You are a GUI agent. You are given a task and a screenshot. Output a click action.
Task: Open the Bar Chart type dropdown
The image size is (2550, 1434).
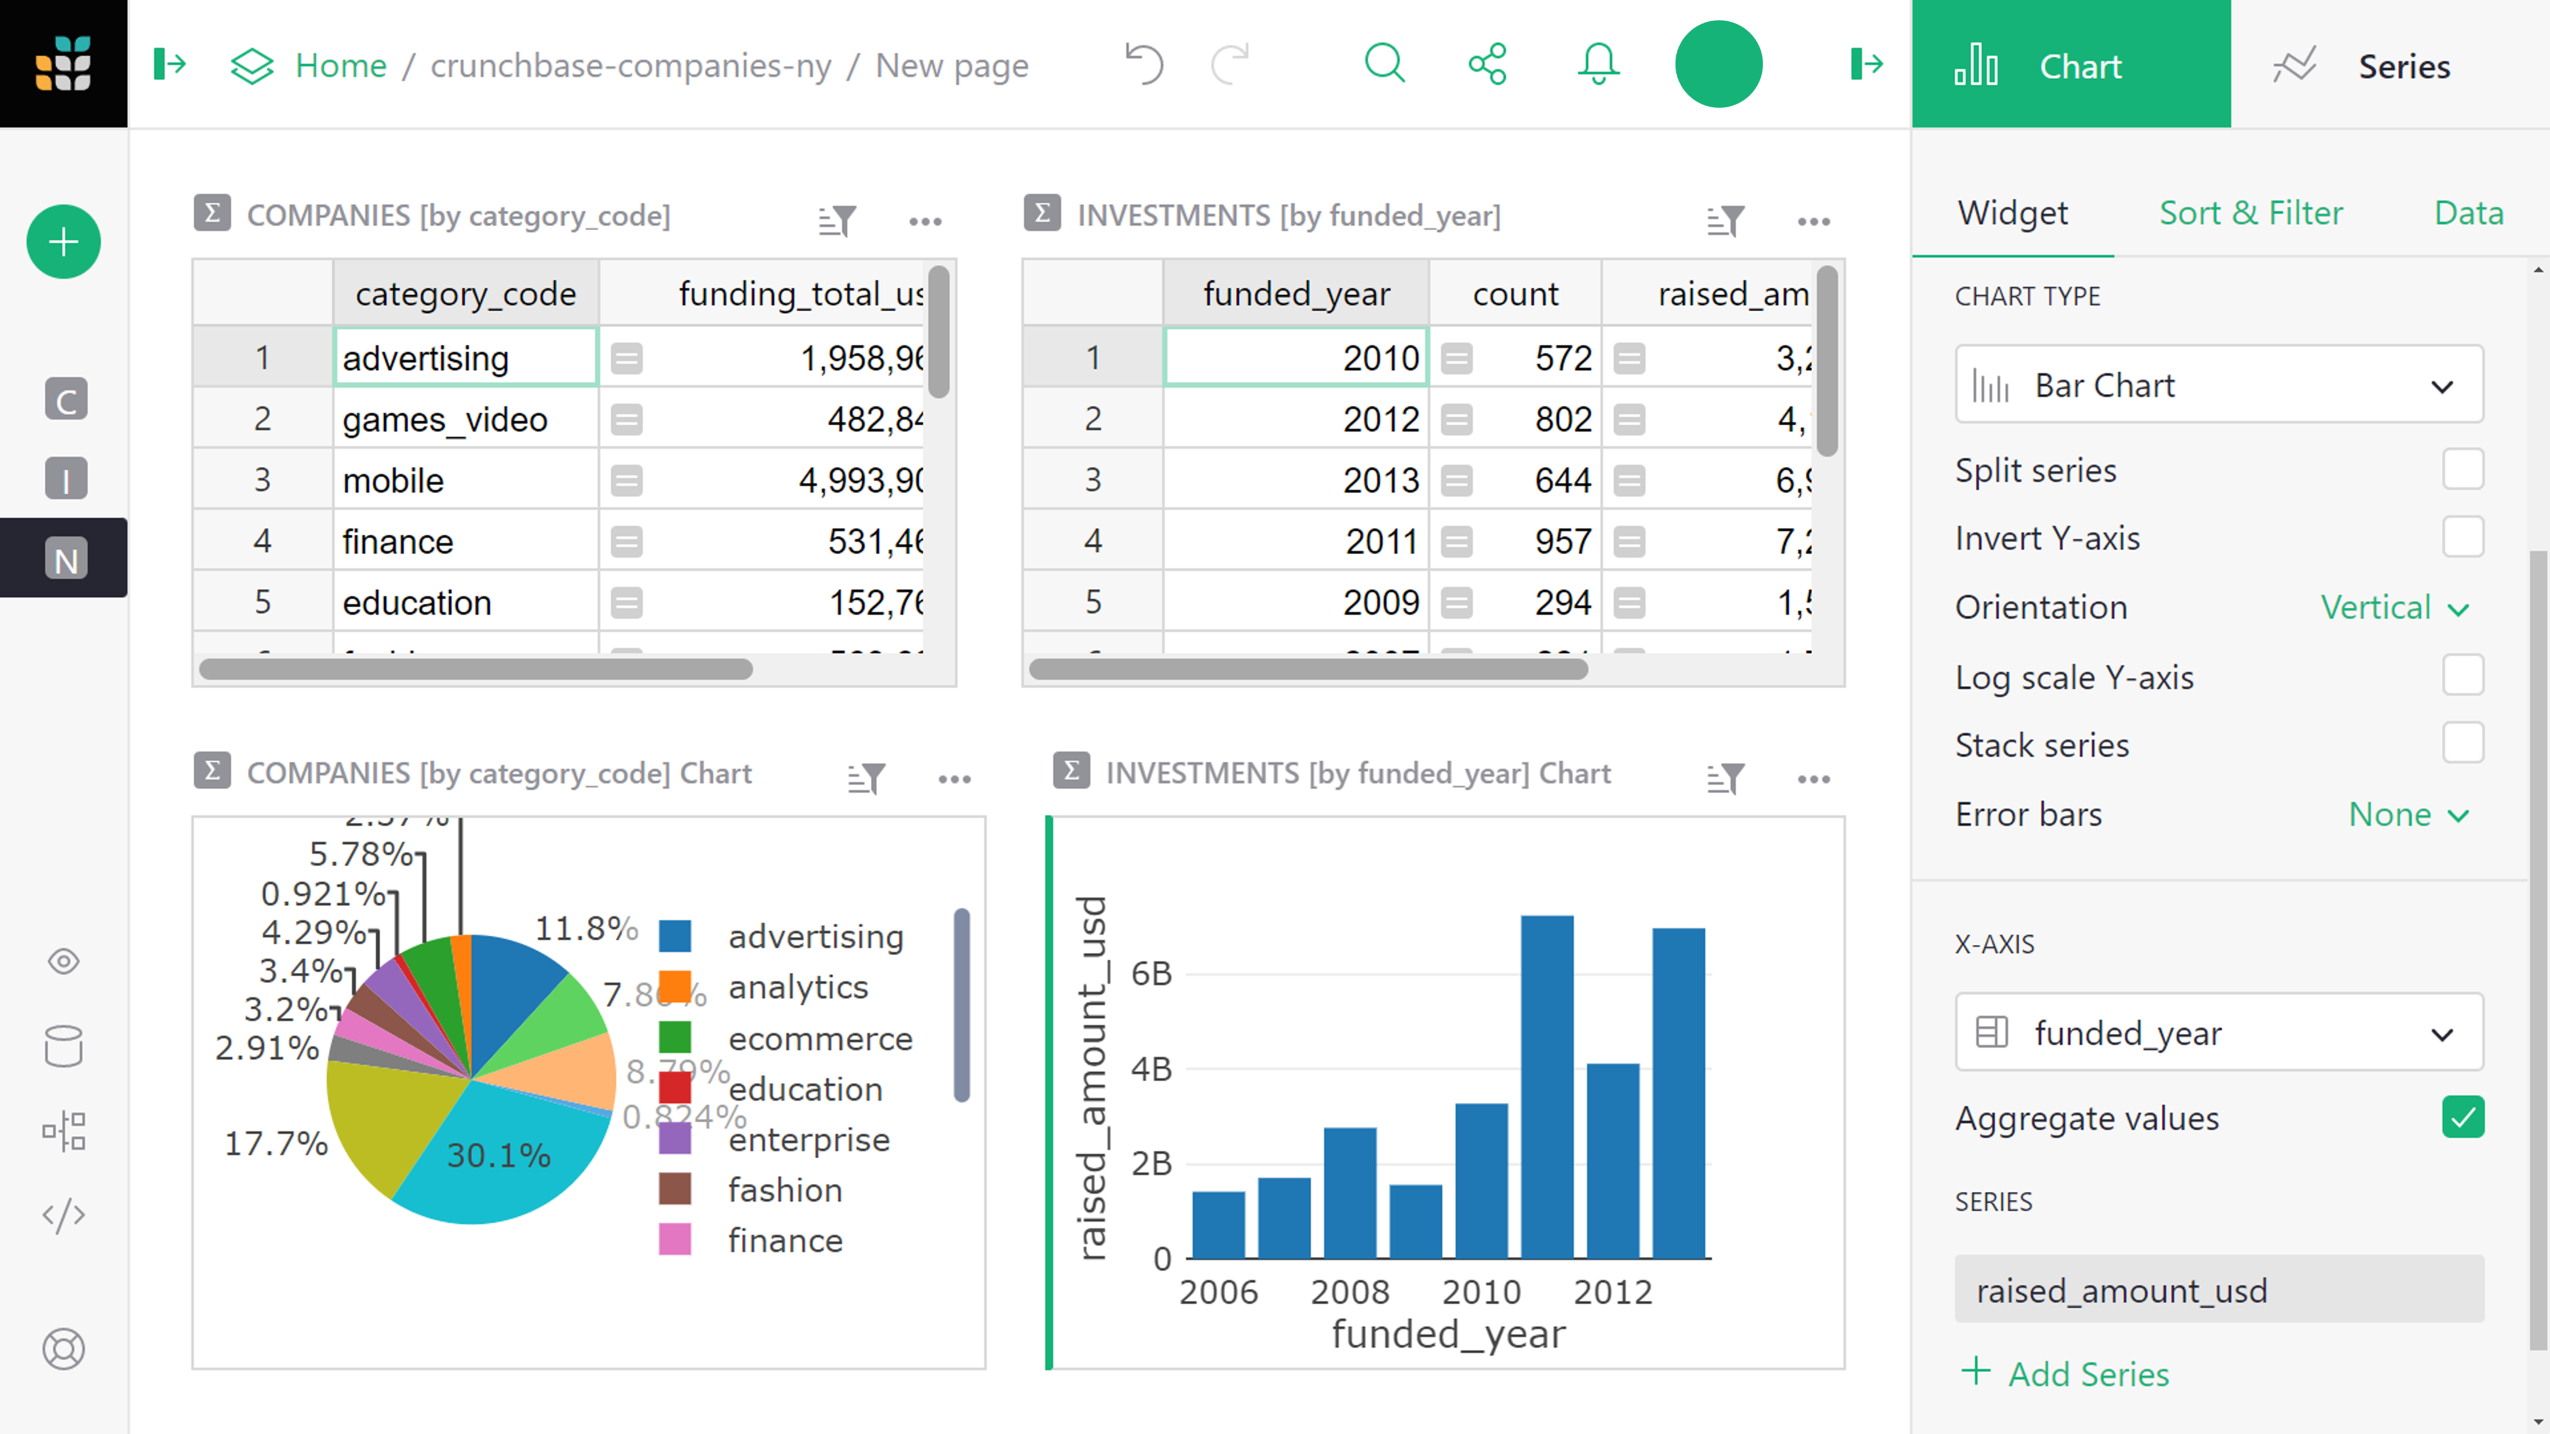coord(2218,385)
